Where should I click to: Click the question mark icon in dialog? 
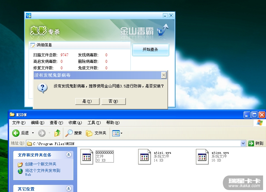click(x=42, y=88)
